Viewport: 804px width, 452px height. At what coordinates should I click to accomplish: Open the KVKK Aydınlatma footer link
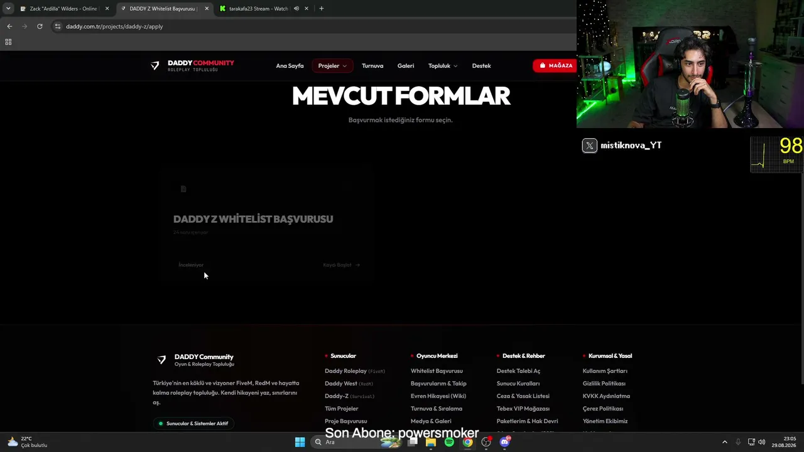(606, 396)
